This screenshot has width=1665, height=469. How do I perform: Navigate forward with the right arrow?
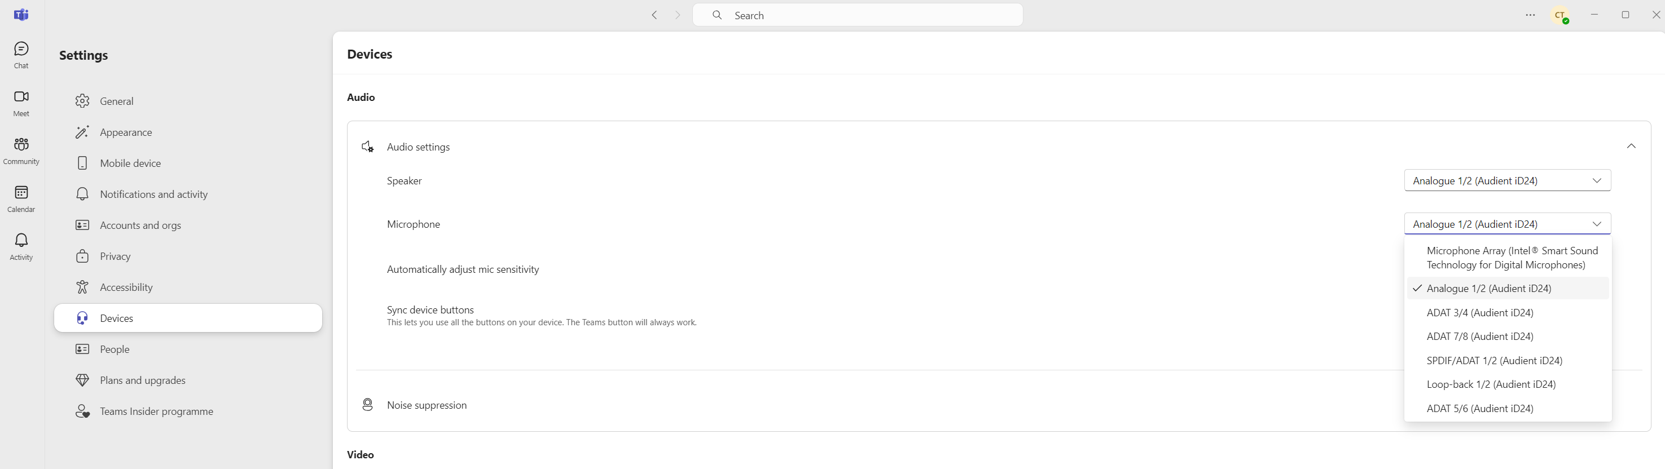[x=678, y=15]
